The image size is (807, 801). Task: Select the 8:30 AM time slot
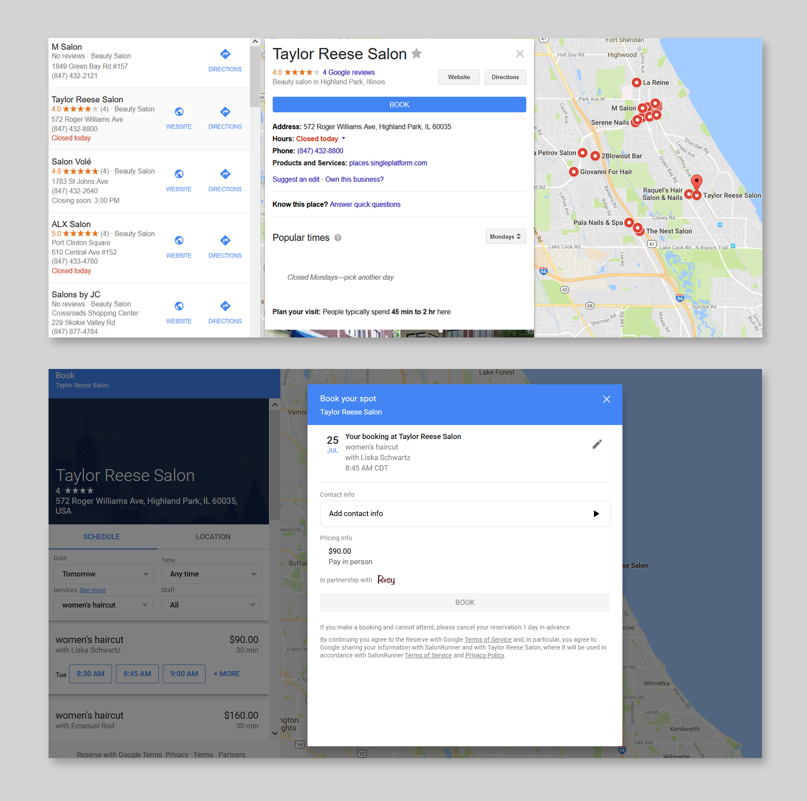(91, 674)
